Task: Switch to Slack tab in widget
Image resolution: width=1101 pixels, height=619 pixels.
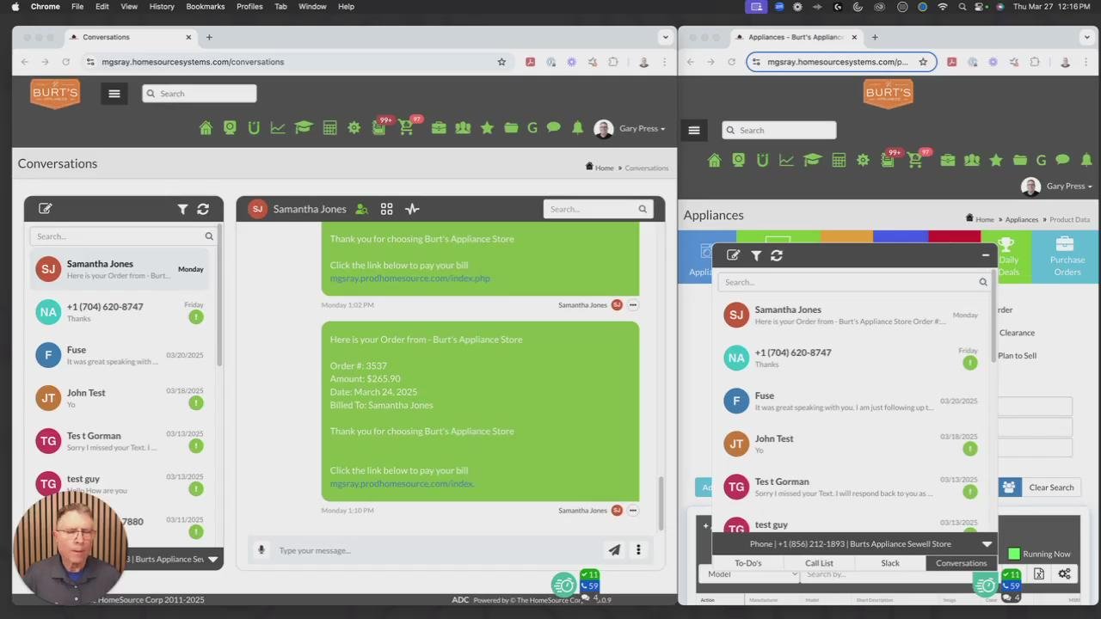Action: tap(890, 563)
